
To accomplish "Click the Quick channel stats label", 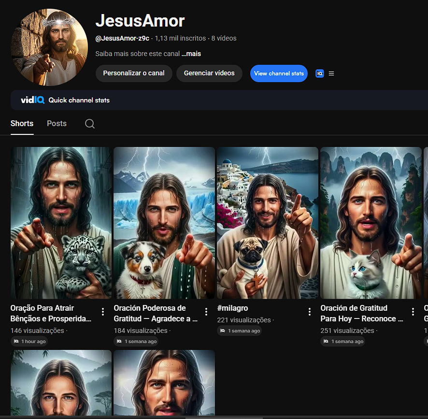I will point(79,100).
